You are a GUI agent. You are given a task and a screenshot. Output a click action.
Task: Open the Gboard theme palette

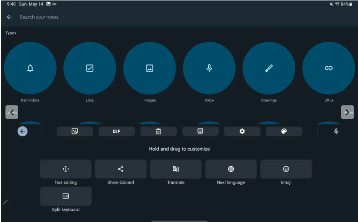pos(284,131)
